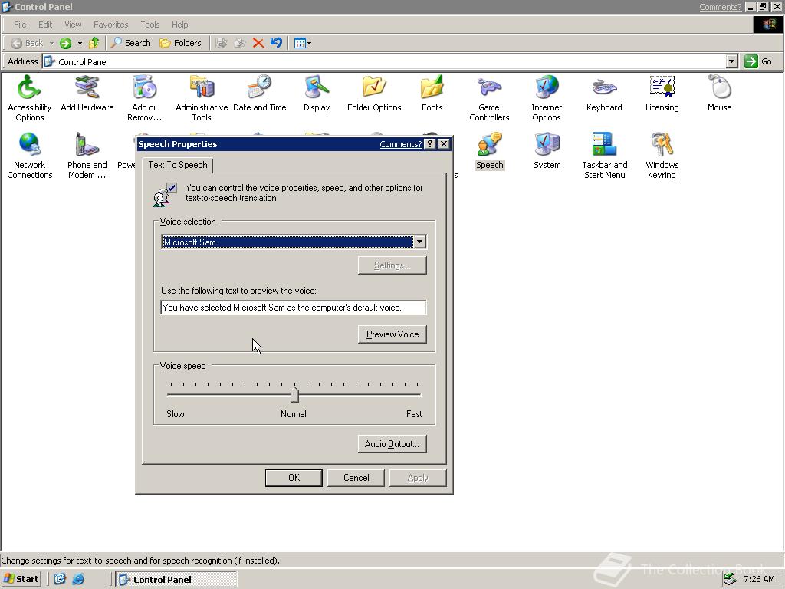Viewport: 785px width, 589px height.
Task: Open the Game Controllers icon
Action: tap(489, 98)
